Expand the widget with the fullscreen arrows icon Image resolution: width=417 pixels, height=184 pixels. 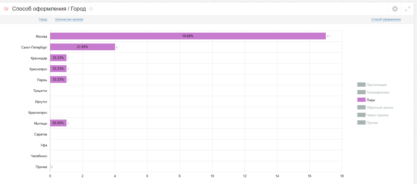(408, 9)
